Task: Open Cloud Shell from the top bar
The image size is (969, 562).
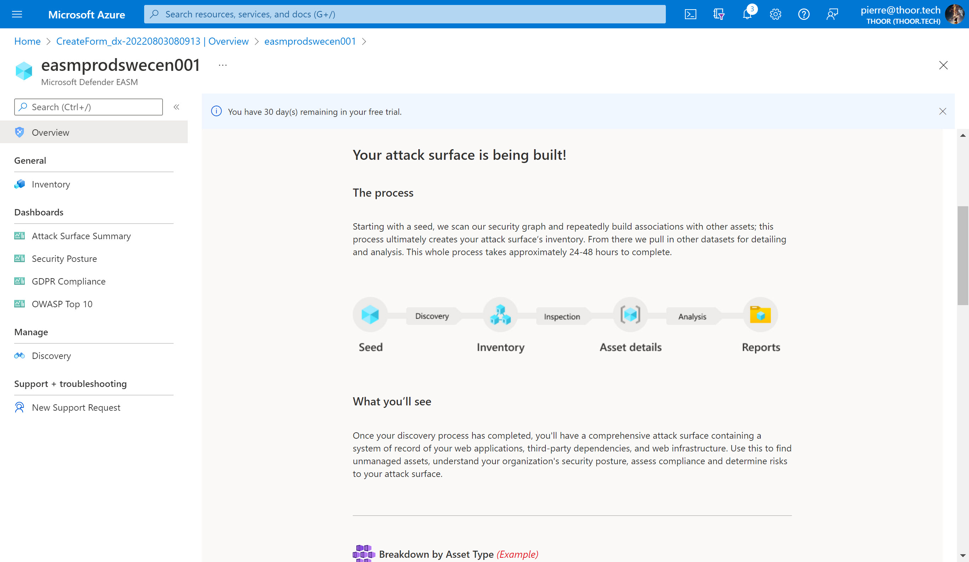Action: coord(691,14)
